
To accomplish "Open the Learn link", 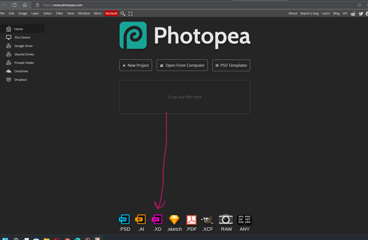I will pyautogui.click(x=326, y=13).
